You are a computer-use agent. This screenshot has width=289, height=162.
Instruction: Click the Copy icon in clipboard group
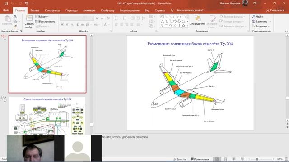coord(15,21)
